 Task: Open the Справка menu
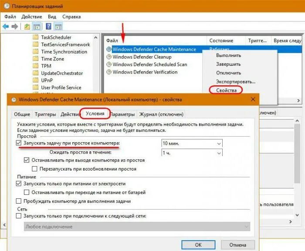[71, 17]
